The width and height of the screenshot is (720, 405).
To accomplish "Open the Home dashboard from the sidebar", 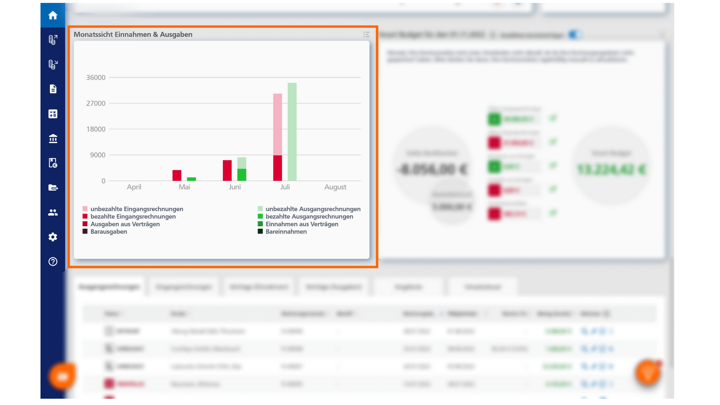I will tap(53, 15).
